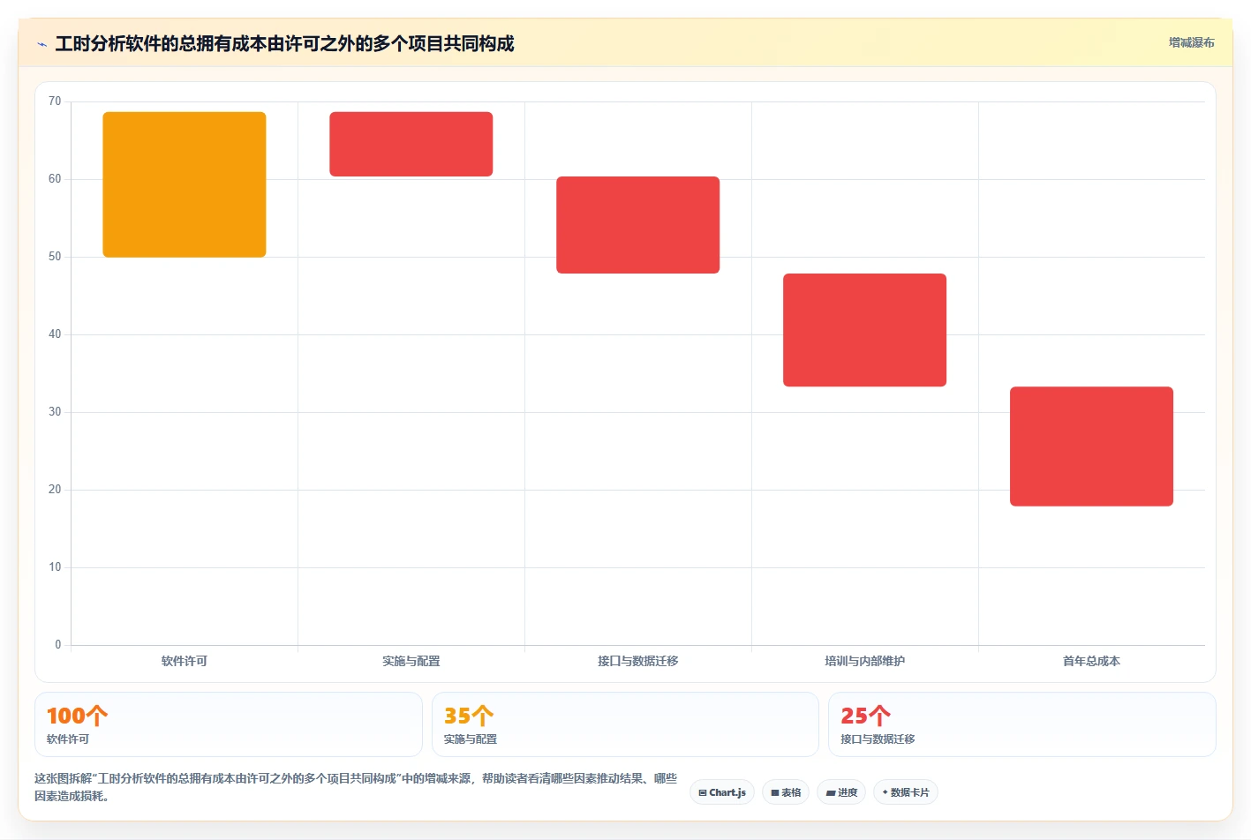Click the red 接口与数据迁移 bar in the chart
This screenshot has height=840, width=1251.
pos(638,225)
